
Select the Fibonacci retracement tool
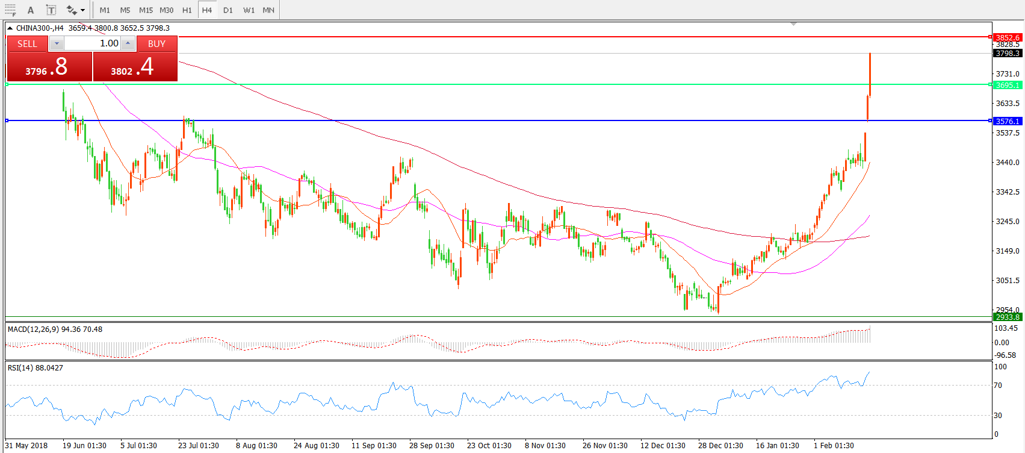(10, 10)
